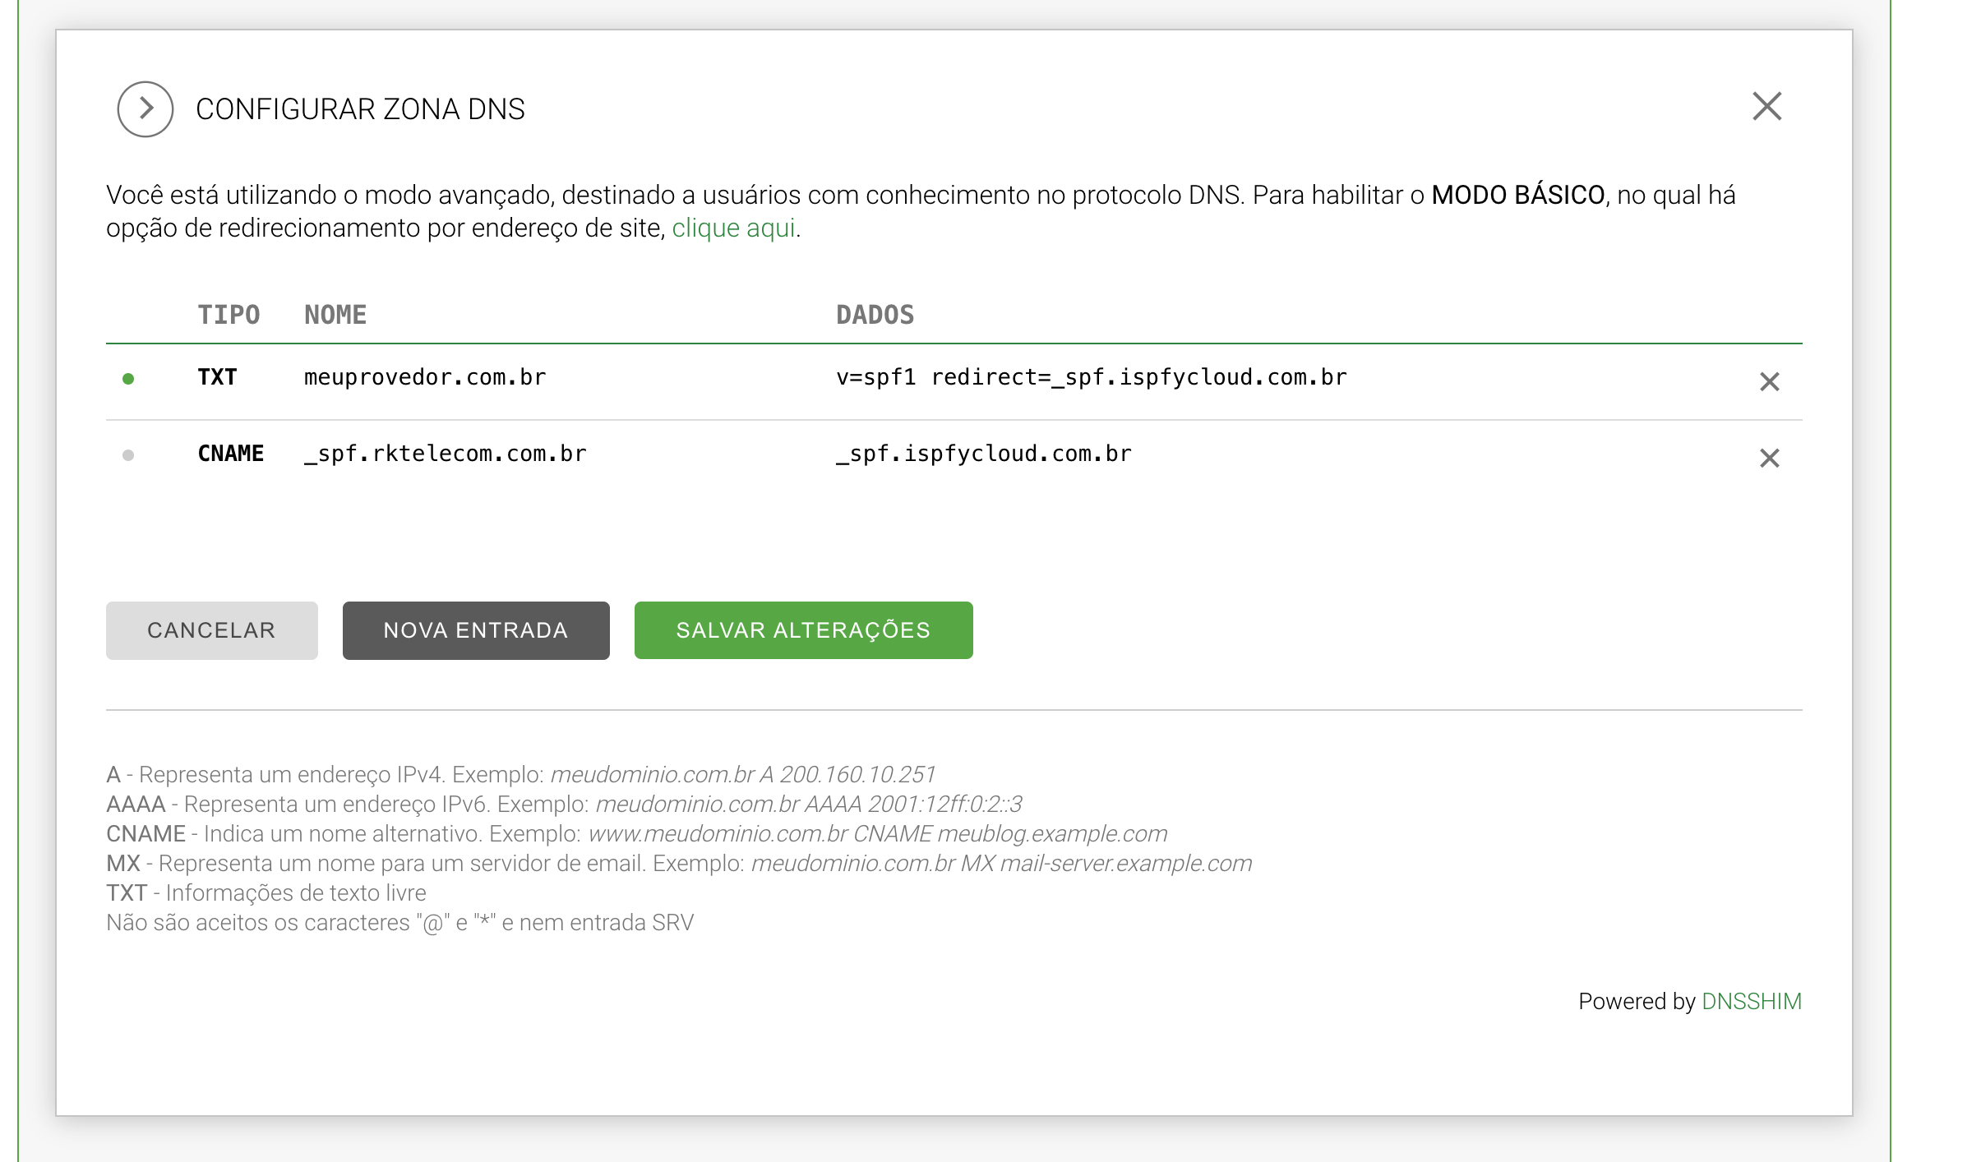This screenshot has width=1981, height=1162.
Task: Click the circled arrow icon beside the title
Action: [x=145, y=108]
